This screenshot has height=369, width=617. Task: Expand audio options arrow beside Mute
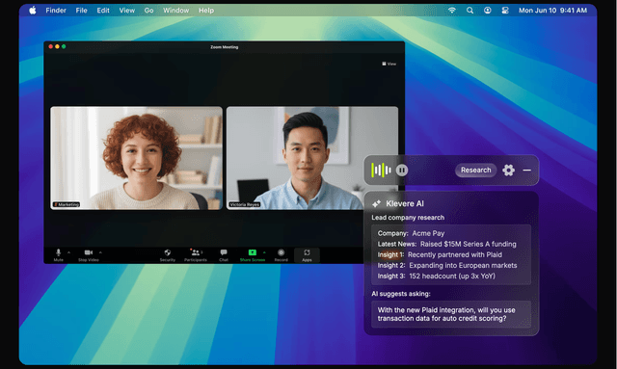68,252
